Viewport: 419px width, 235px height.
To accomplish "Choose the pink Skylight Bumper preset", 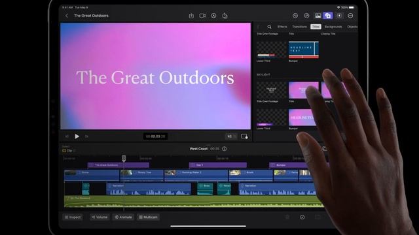I will coord(302,117).
